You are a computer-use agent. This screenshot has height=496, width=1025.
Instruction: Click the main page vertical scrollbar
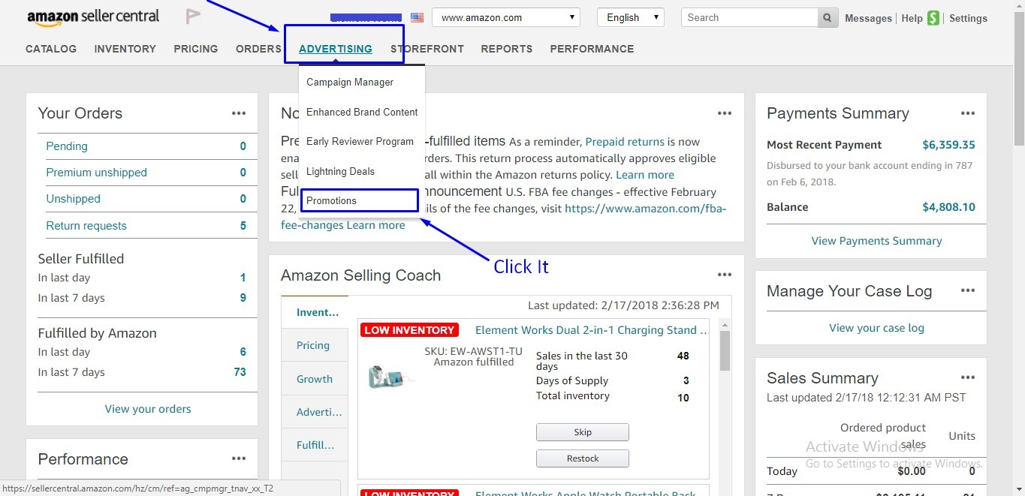point(1019,79)
